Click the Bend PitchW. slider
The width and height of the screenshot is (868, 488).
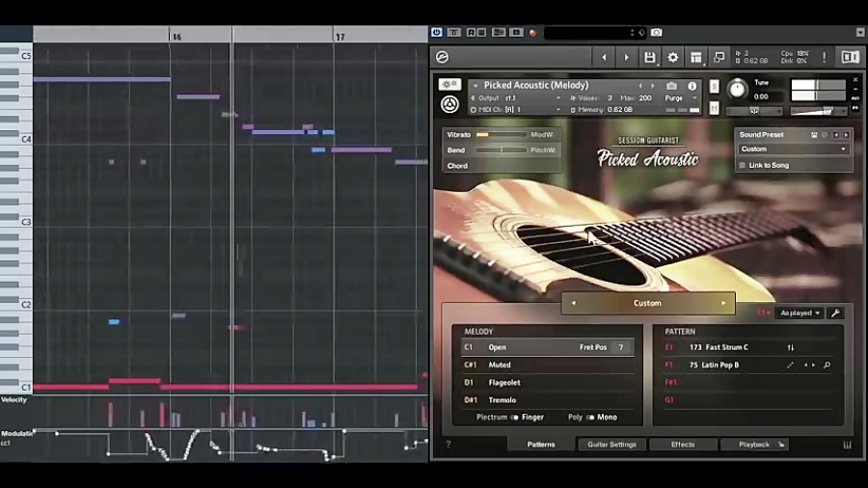[x=501, y=149]
